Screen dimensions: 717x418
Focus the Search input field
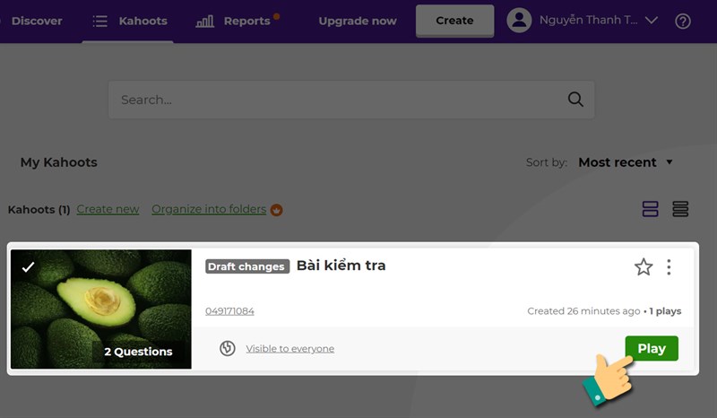[x=351, y=100]
